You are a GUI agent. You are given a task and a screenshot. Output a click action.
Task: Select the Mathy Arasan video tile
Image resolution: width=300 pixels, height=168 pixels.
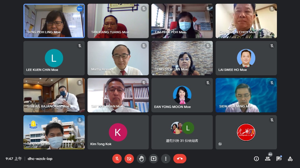click(118, 58)
